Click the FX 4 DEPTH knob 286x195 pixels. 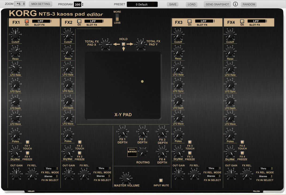coord(162,152)
